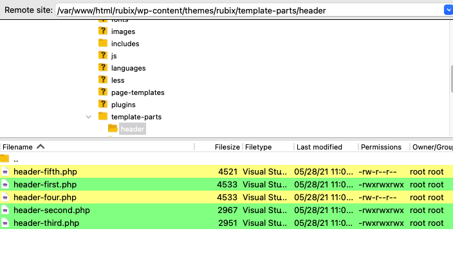
Task: Click the header-second.php file icon
Action: [5, 210]
